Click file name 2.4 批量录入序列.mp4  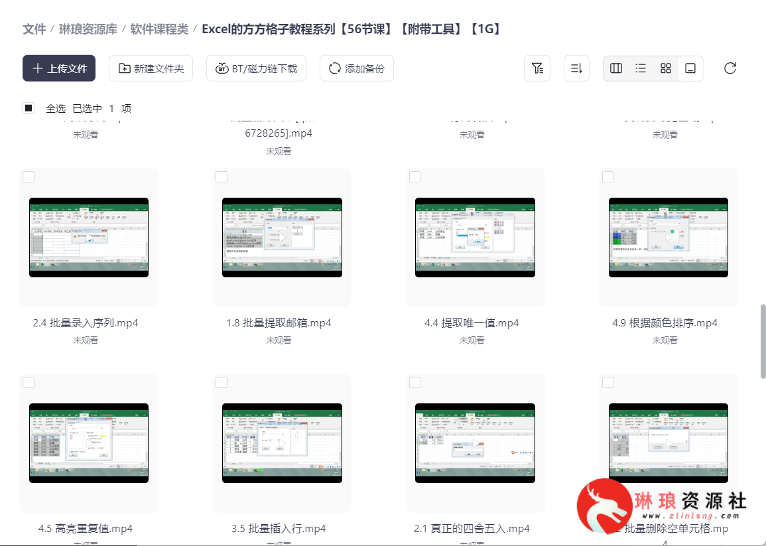coord(86,323)
